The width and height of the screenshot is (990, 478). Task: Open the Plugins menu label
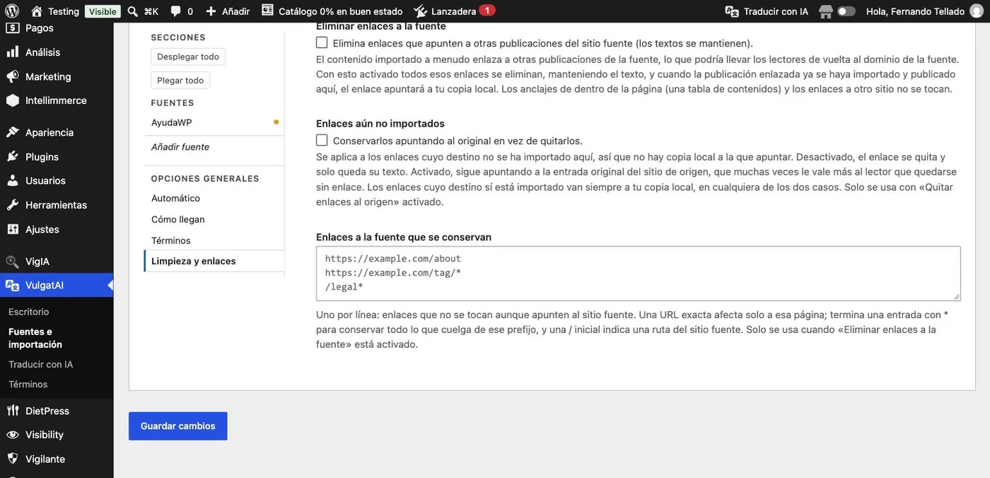pyautogui.click(x=42, y=156)
